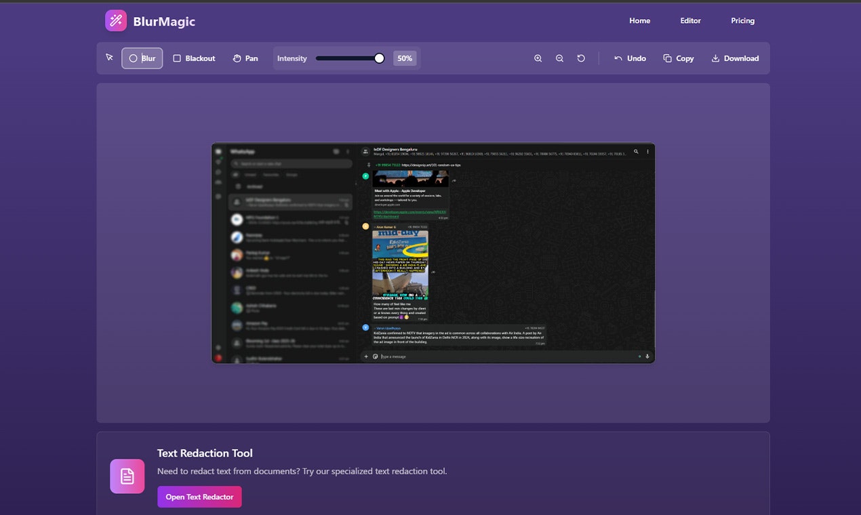Click the three-dot menu in the WhatsApp chat header
Screen dimensions: 861x515
[647, 152]
